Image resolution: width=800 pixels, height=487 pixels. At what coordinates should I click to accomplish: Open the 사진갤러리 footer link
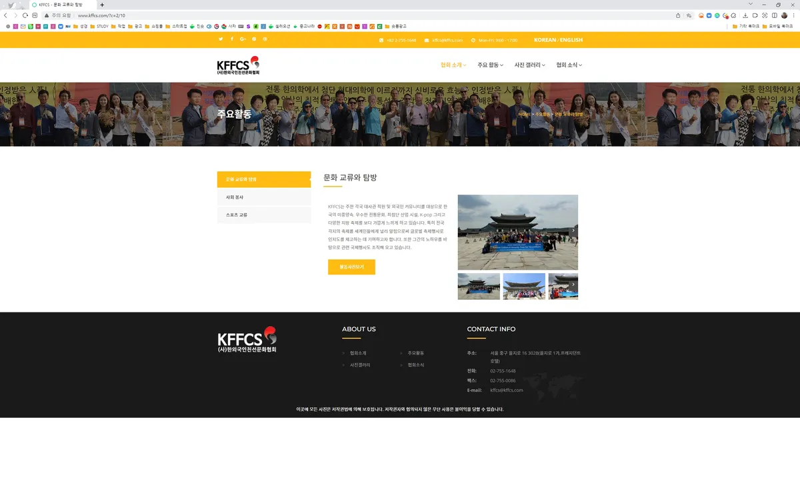click(x=360, y=365)
